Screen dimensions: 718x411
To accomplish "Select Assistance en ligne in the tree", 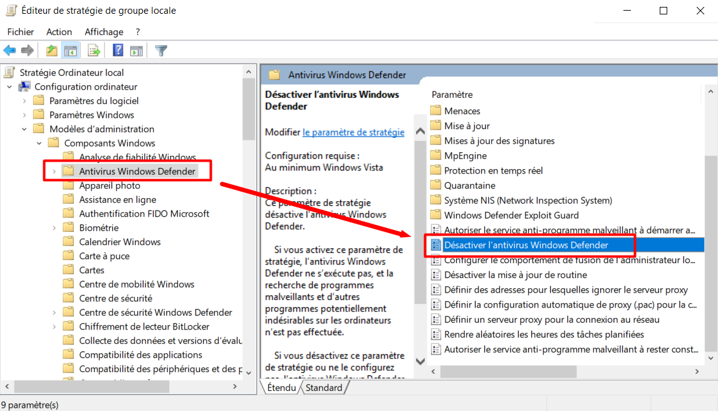I will pos(118,200).
